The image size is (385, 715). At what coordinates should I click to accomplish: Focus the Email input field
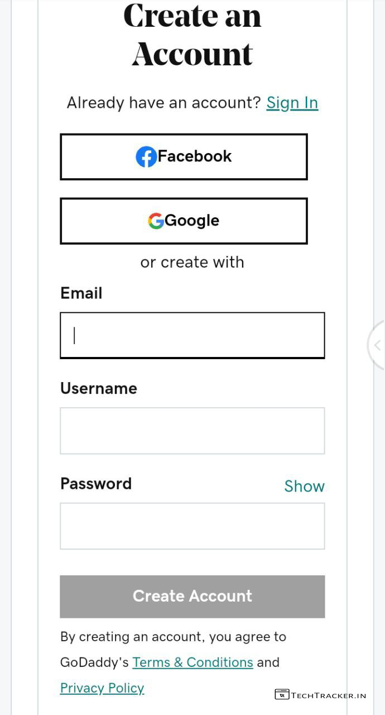[x=192, y=335]
